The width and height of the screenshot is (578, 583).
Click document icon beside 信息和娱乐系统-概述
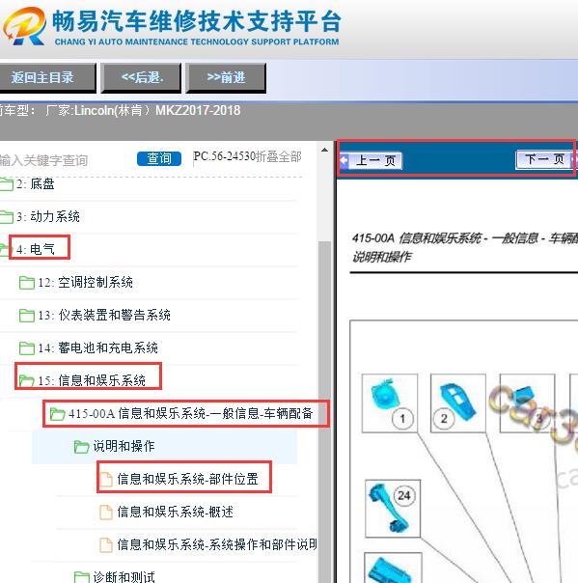point(106,512)
